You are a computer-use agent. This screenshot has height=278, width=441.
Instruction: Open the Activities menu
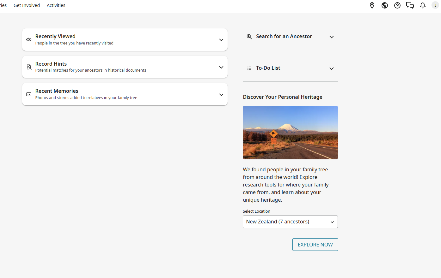click(56, 5)
